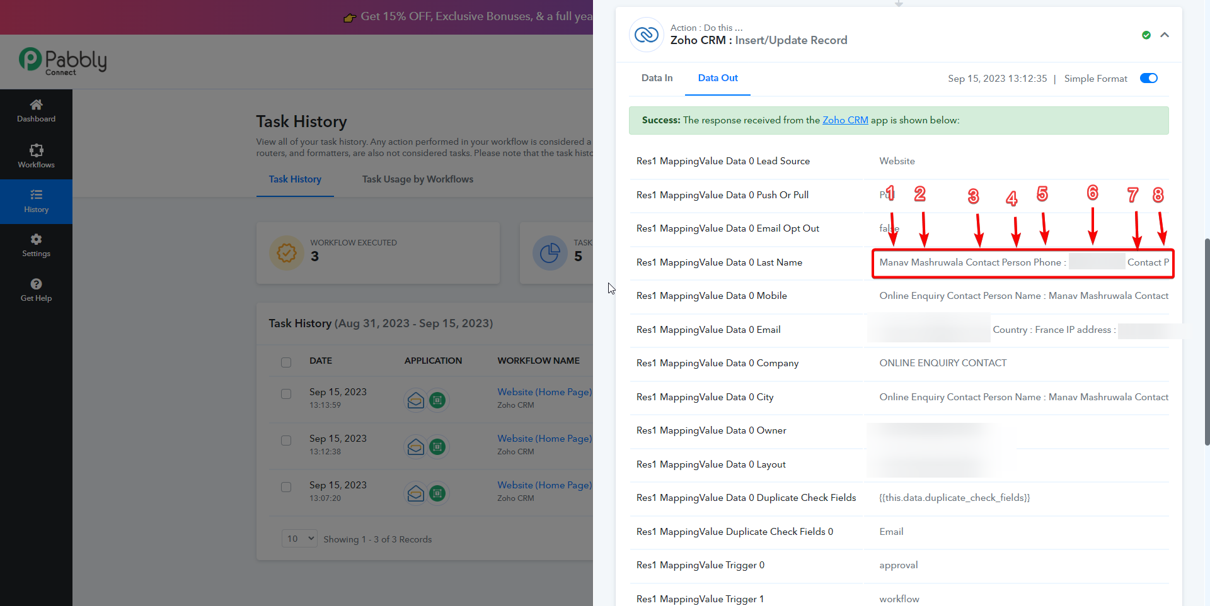Click the WORKFLOW NAME column header
1210x606 pixels.
point(539,361)
